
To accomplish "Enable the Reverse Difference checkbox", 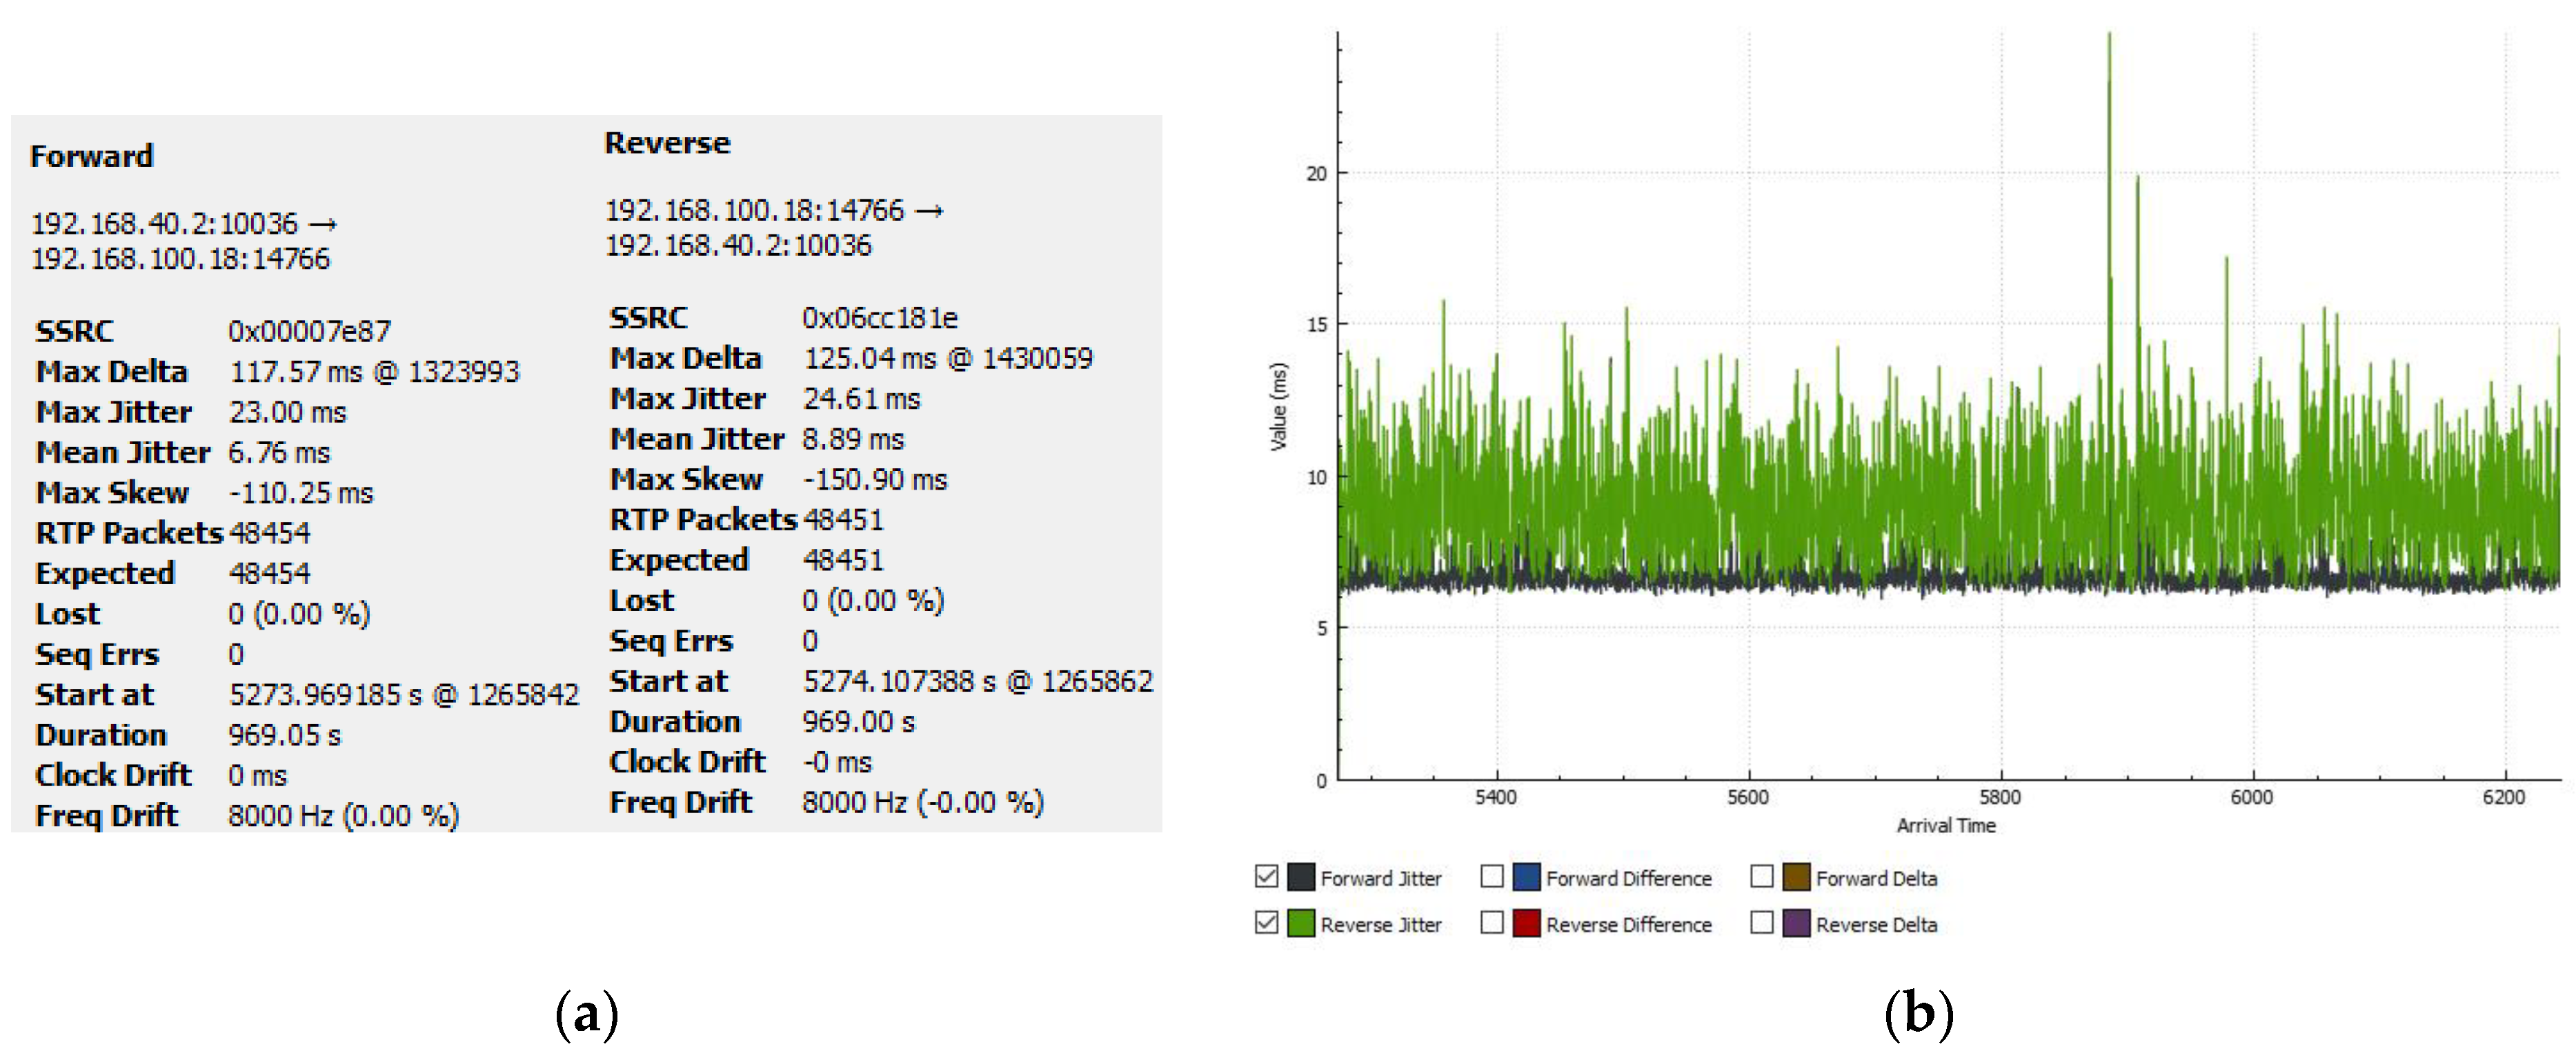I will click(1492, 922).
